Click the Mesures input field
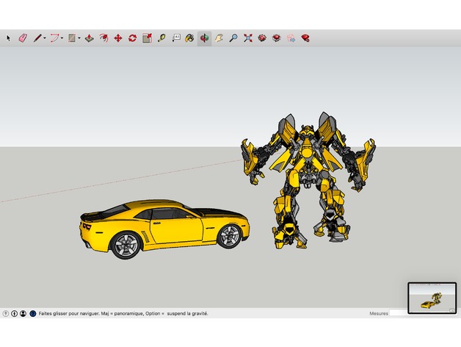 [399, 313]
